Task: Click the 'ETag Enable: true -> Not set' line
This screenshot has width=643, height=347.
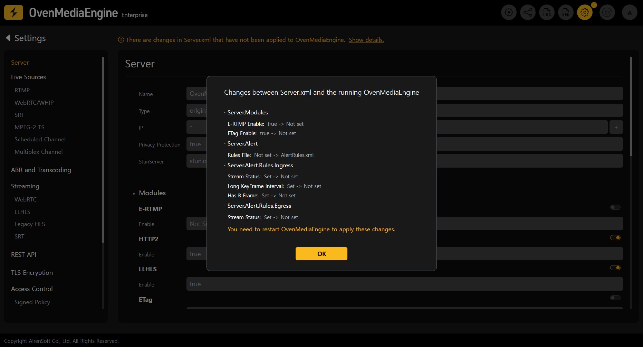Action: pyautogui.click(x=262, y=133)
